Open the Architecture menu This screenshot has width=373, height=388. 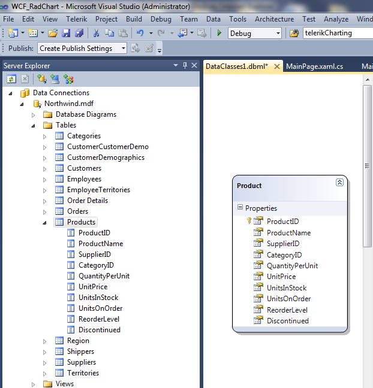click(x=275, y=19)
